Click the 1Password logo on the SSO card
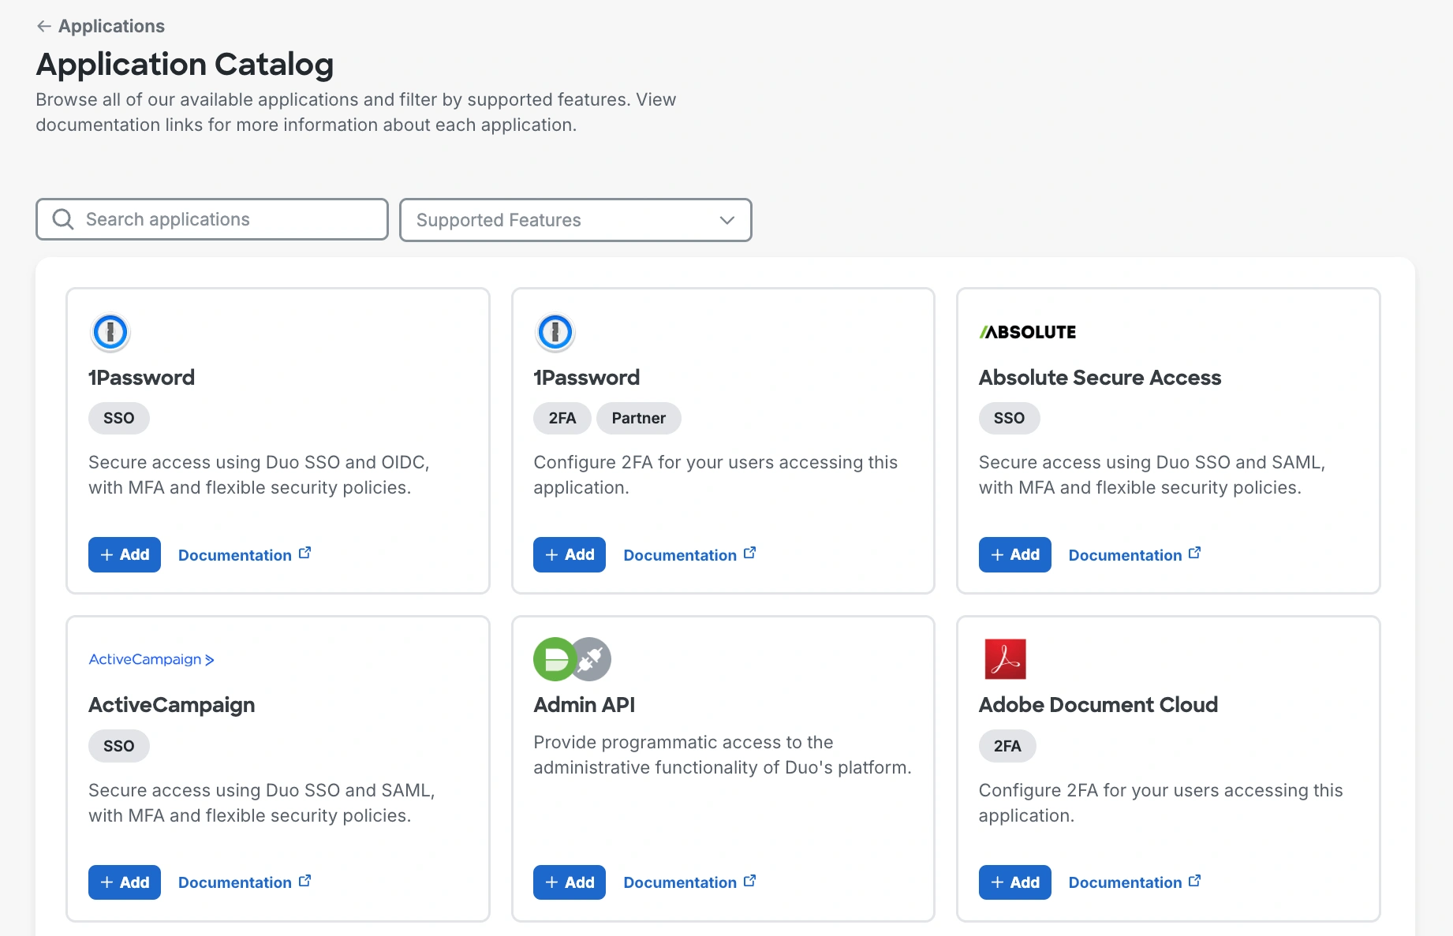The width and height of the screenshot is (1453, 936). 110,332
